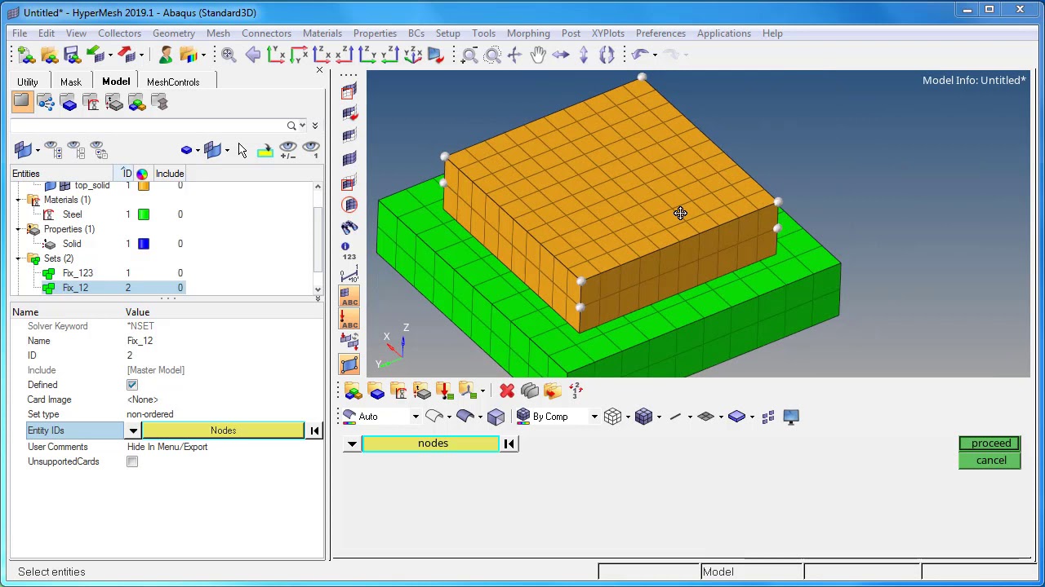This screenshot has height=587, width=1045.
Task: Click the Numbers 123 icon
Action: click(x=349, y=250)
